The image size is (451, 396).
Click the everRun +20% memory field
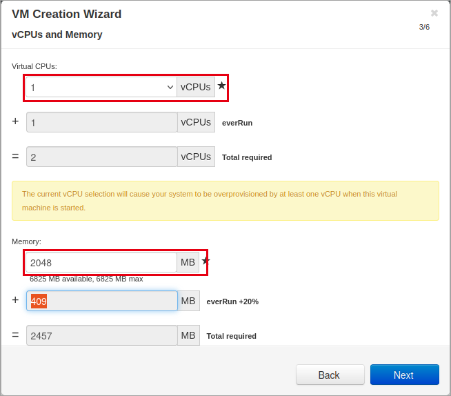point(101,301)
